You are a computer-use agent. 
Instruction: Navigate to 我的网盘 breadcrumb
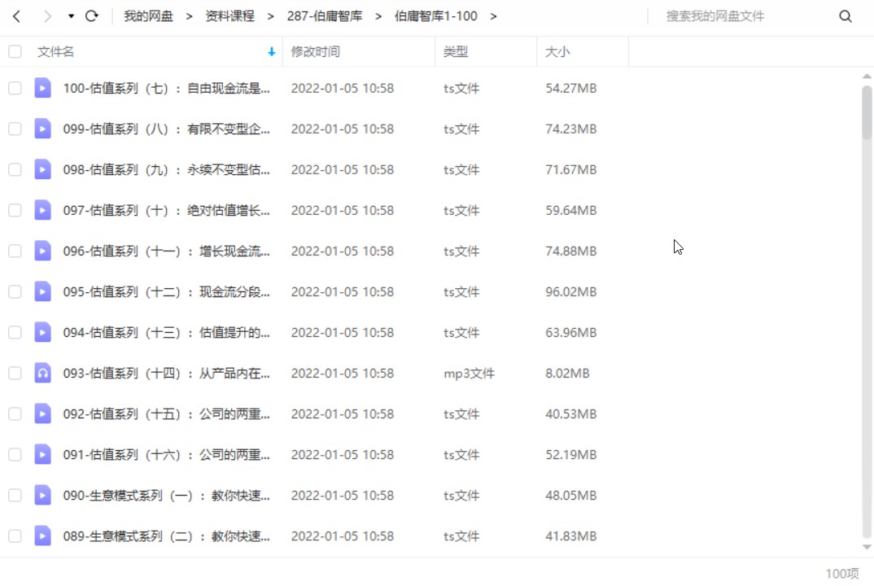point(148,16)
